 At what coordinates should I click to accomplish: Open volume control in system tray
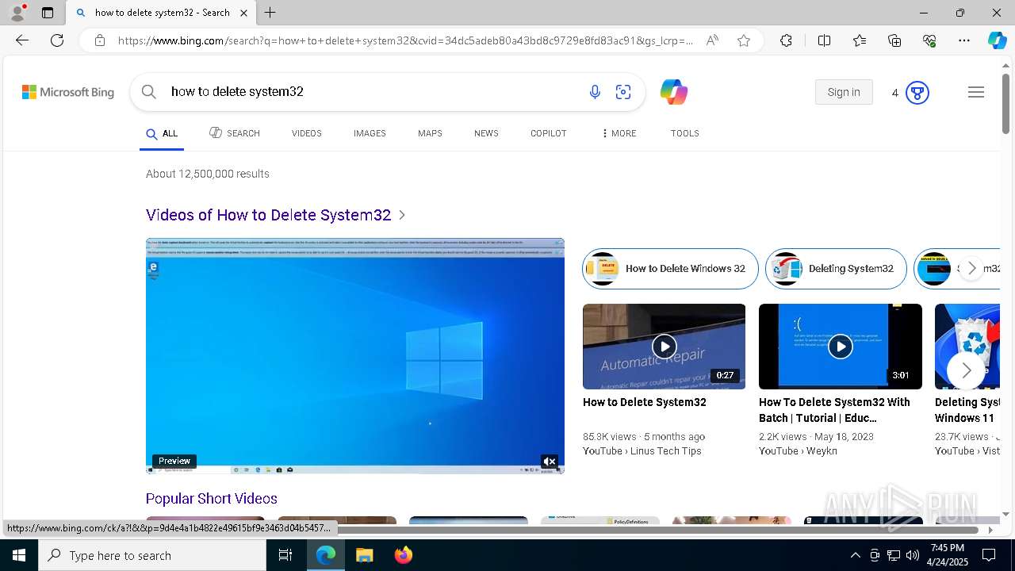(x=913, y=555)
